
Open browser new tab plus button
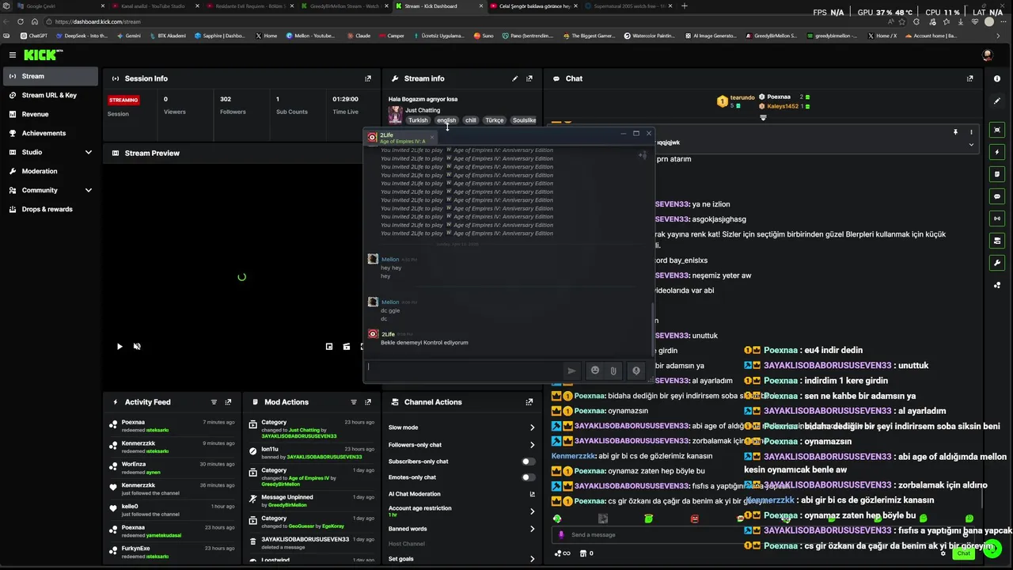coord(685,6)
